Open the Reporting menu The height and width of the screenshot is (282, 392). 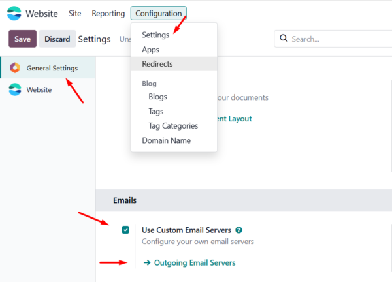108,13
